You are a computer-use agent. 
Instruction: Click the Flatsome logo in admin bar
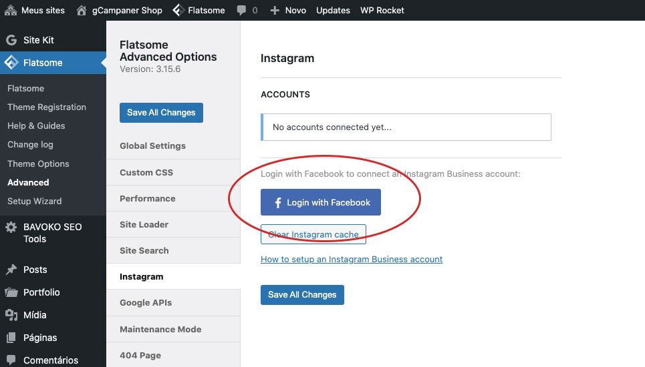pyautogui.click(x=178, y=10)
